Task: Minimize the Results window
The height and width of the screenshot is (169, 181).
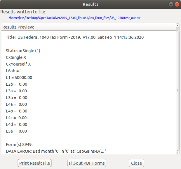Action: (x=171, y=4)
